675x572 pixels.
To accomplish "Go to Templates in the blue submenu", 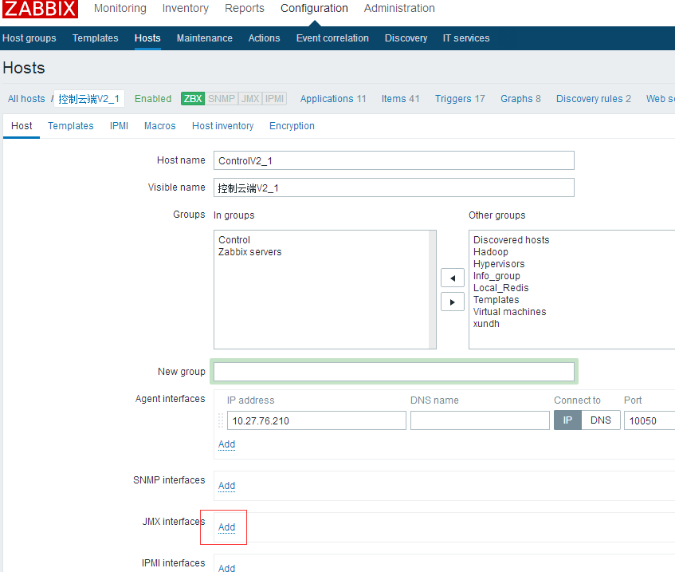I will point(95,38).
